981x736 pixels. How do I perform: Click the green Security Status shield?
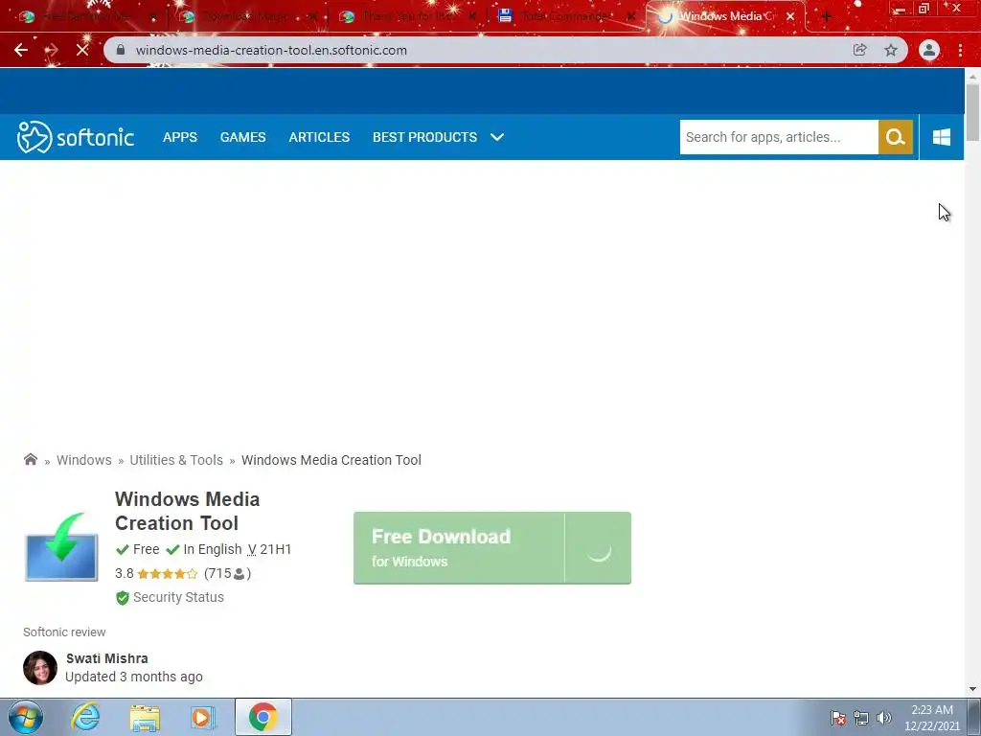click(x=123, y=598)
